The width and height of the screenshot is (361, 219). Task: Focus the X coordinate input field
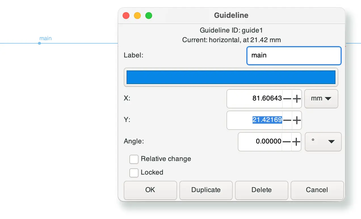(255, 99)
